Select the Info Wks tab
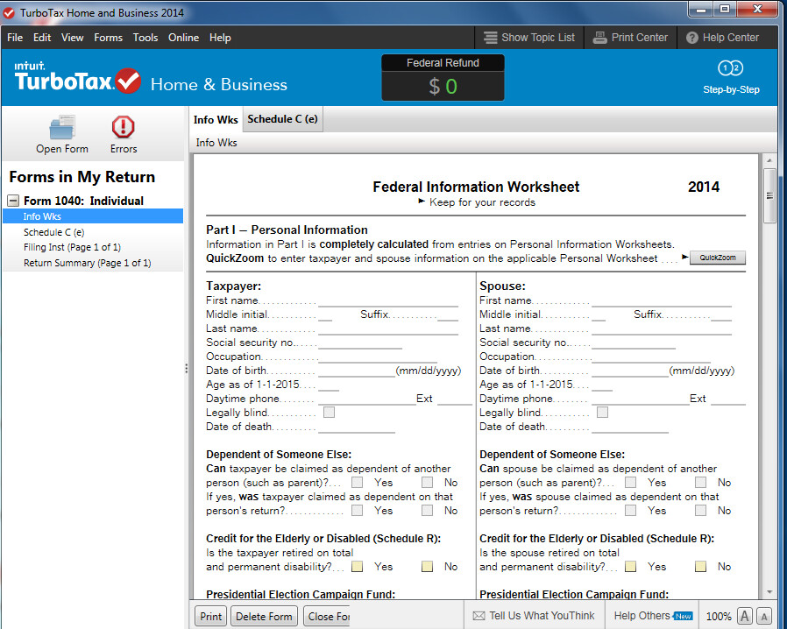The width and height of the screenshot is (787, 629). 216,119
